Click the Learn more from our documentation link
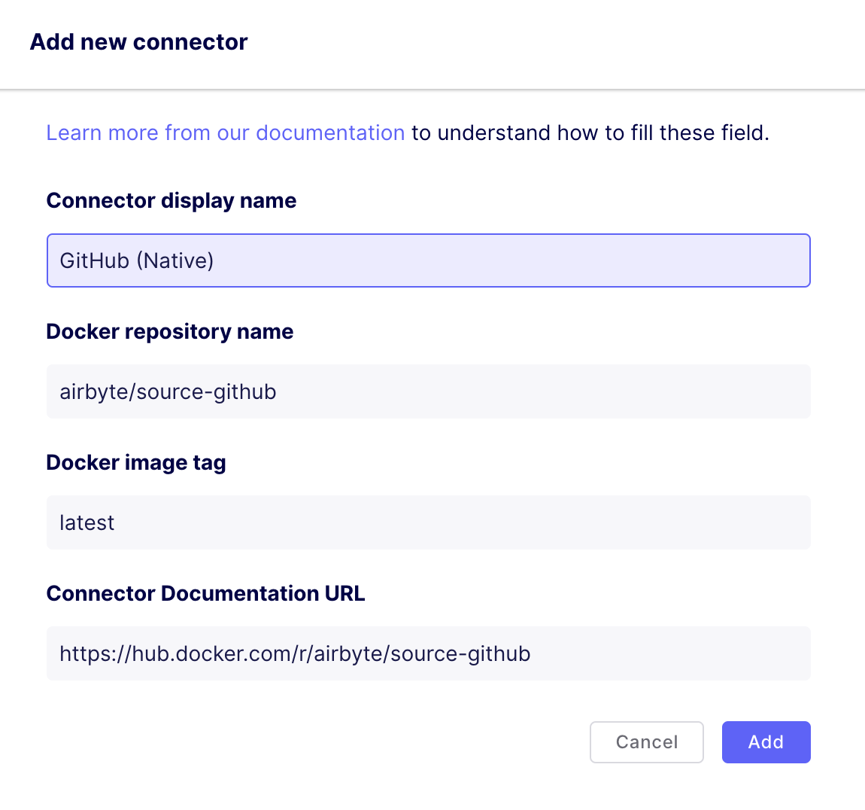The height and width of the screenshot is (810, 865). click(225, 132)
